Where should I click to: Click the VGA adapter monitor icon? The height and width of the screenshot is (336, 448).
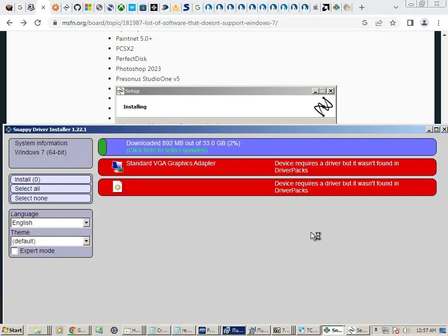click(117, 167)
